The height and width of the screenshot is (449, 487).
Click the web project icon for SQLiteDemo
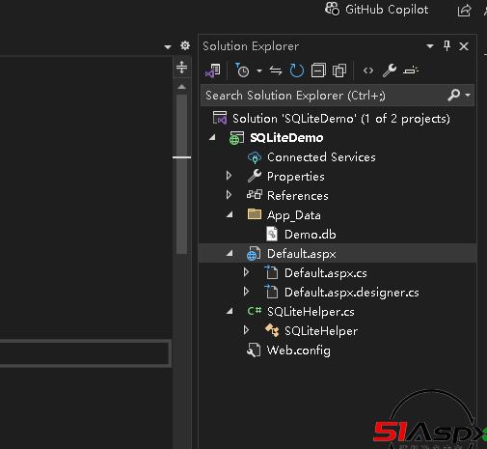tap(236, 138)
